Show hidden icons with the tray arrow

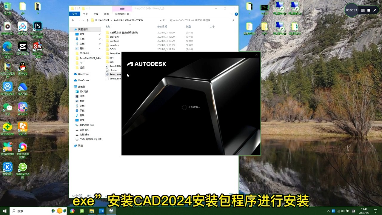click(x=328, y=211)
